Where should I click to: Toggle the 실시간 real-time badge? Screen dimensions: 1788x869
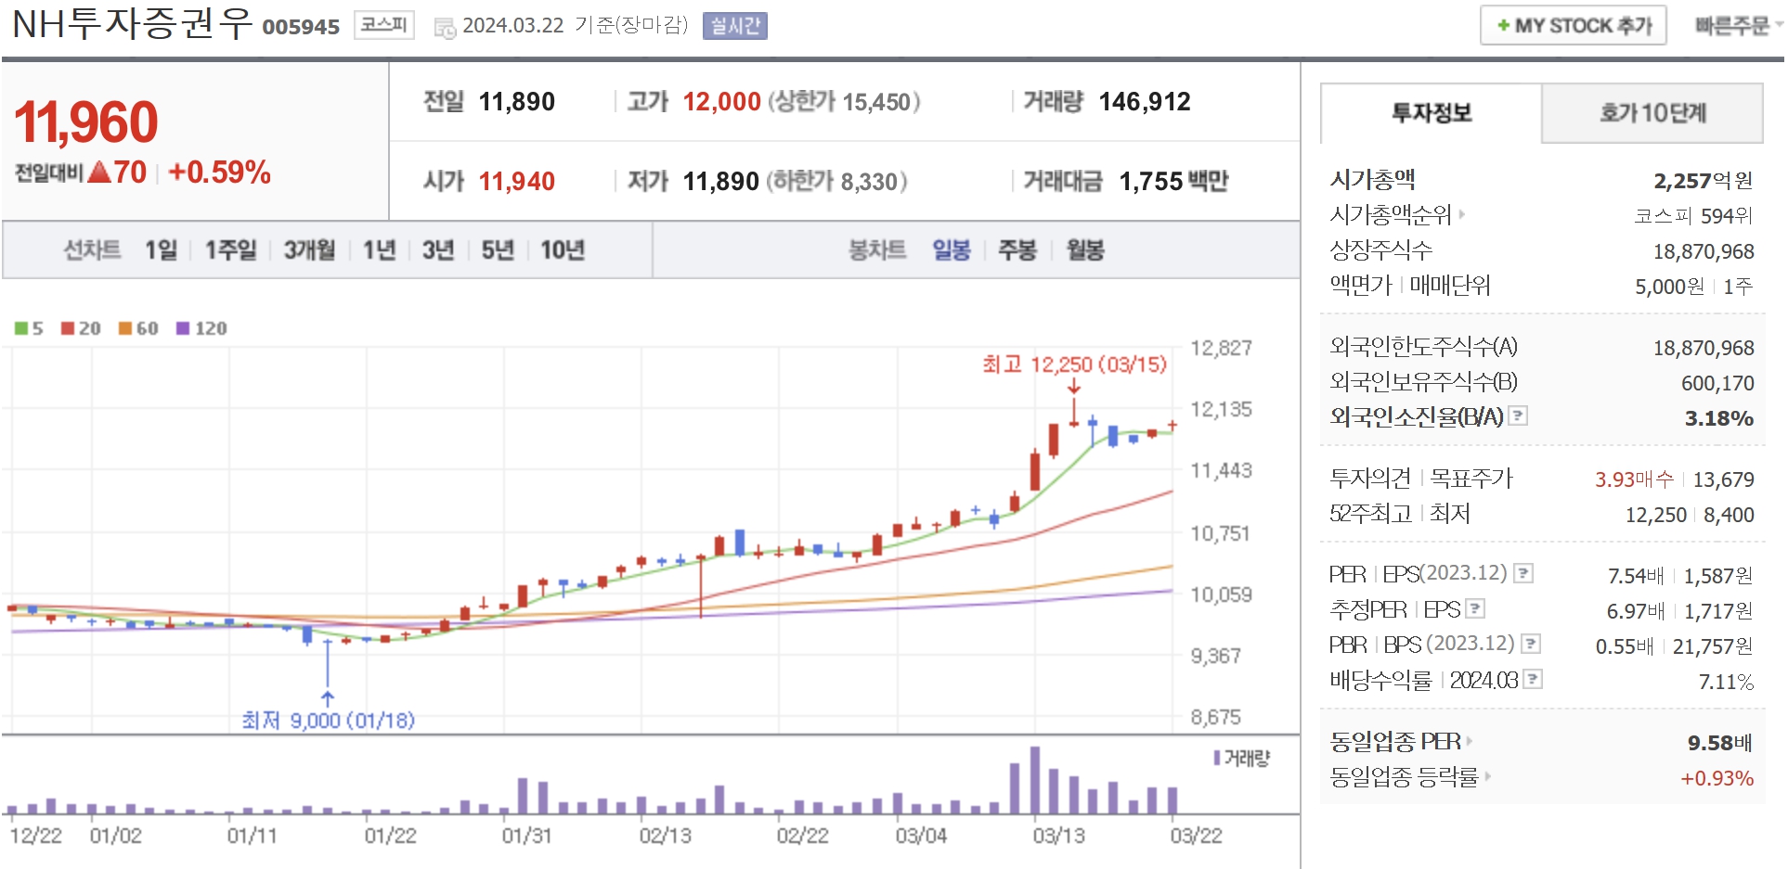(735, 26)
